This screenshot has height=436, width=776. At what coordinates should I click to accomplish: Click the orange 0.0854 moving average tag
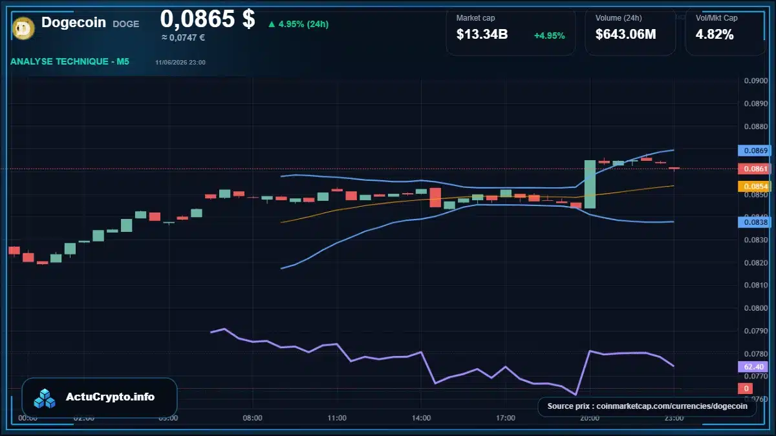tap(755, 186)
